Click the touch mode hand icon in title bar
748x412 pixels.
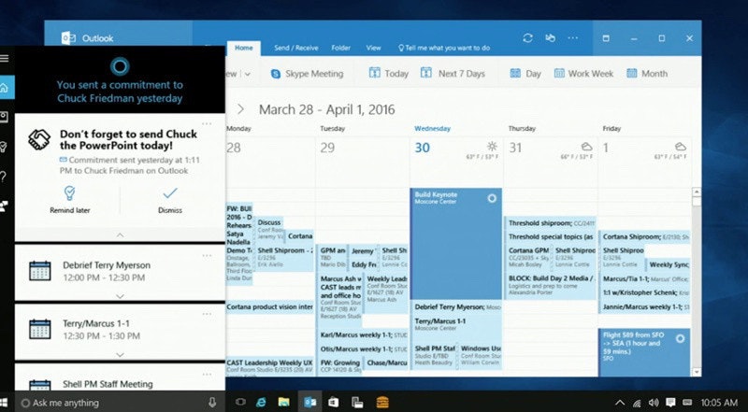click(551, 38)
